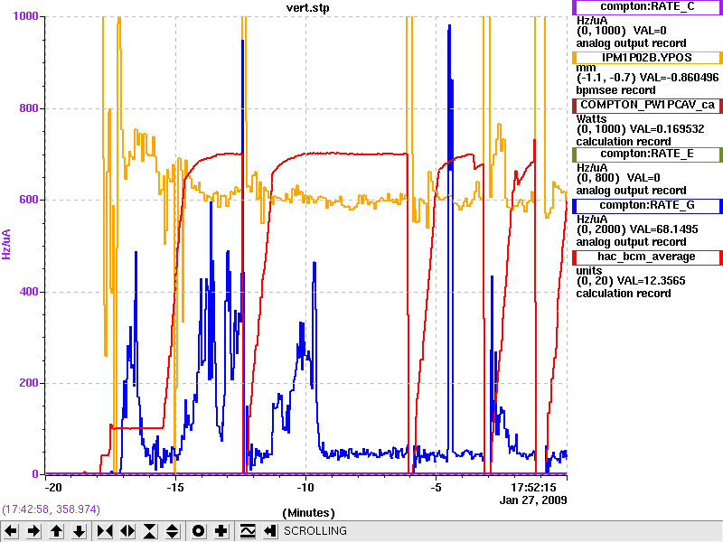The width and height of the screenshot is (723, 542).
Task: Click the -5 tick label on x-axis
Action: [x=436, y=488]
